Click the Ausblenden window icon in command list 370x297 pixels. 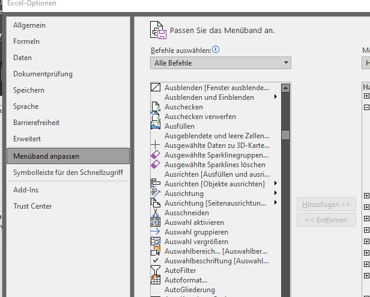tap(156, 87)
